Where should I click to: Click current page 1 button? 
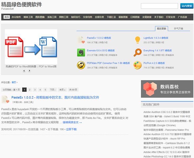coord(24,90)
